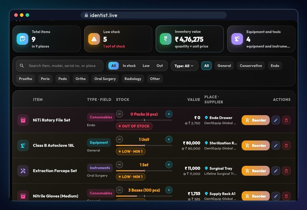
Task: Click the Endo Drawer location pin icon
Action: [206, 118]
